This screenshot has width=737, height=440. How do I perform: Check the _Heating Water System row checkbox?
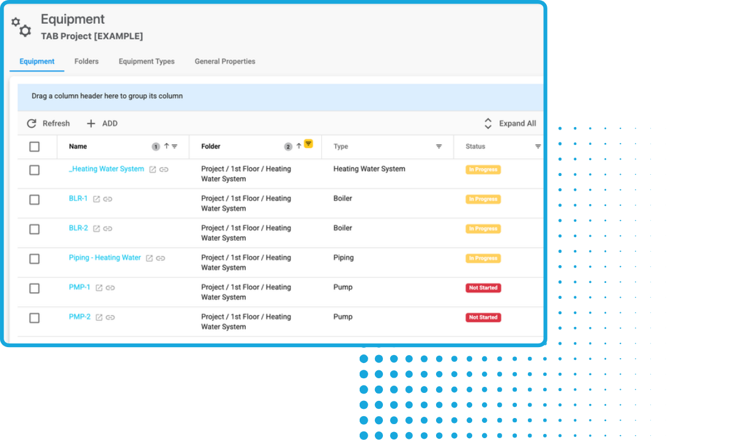pos(34,170)
